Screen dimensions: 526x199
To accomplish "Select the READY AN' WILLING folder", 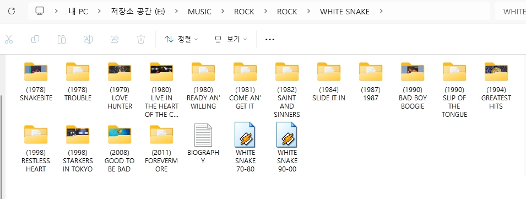I will [x=203, y=85].
